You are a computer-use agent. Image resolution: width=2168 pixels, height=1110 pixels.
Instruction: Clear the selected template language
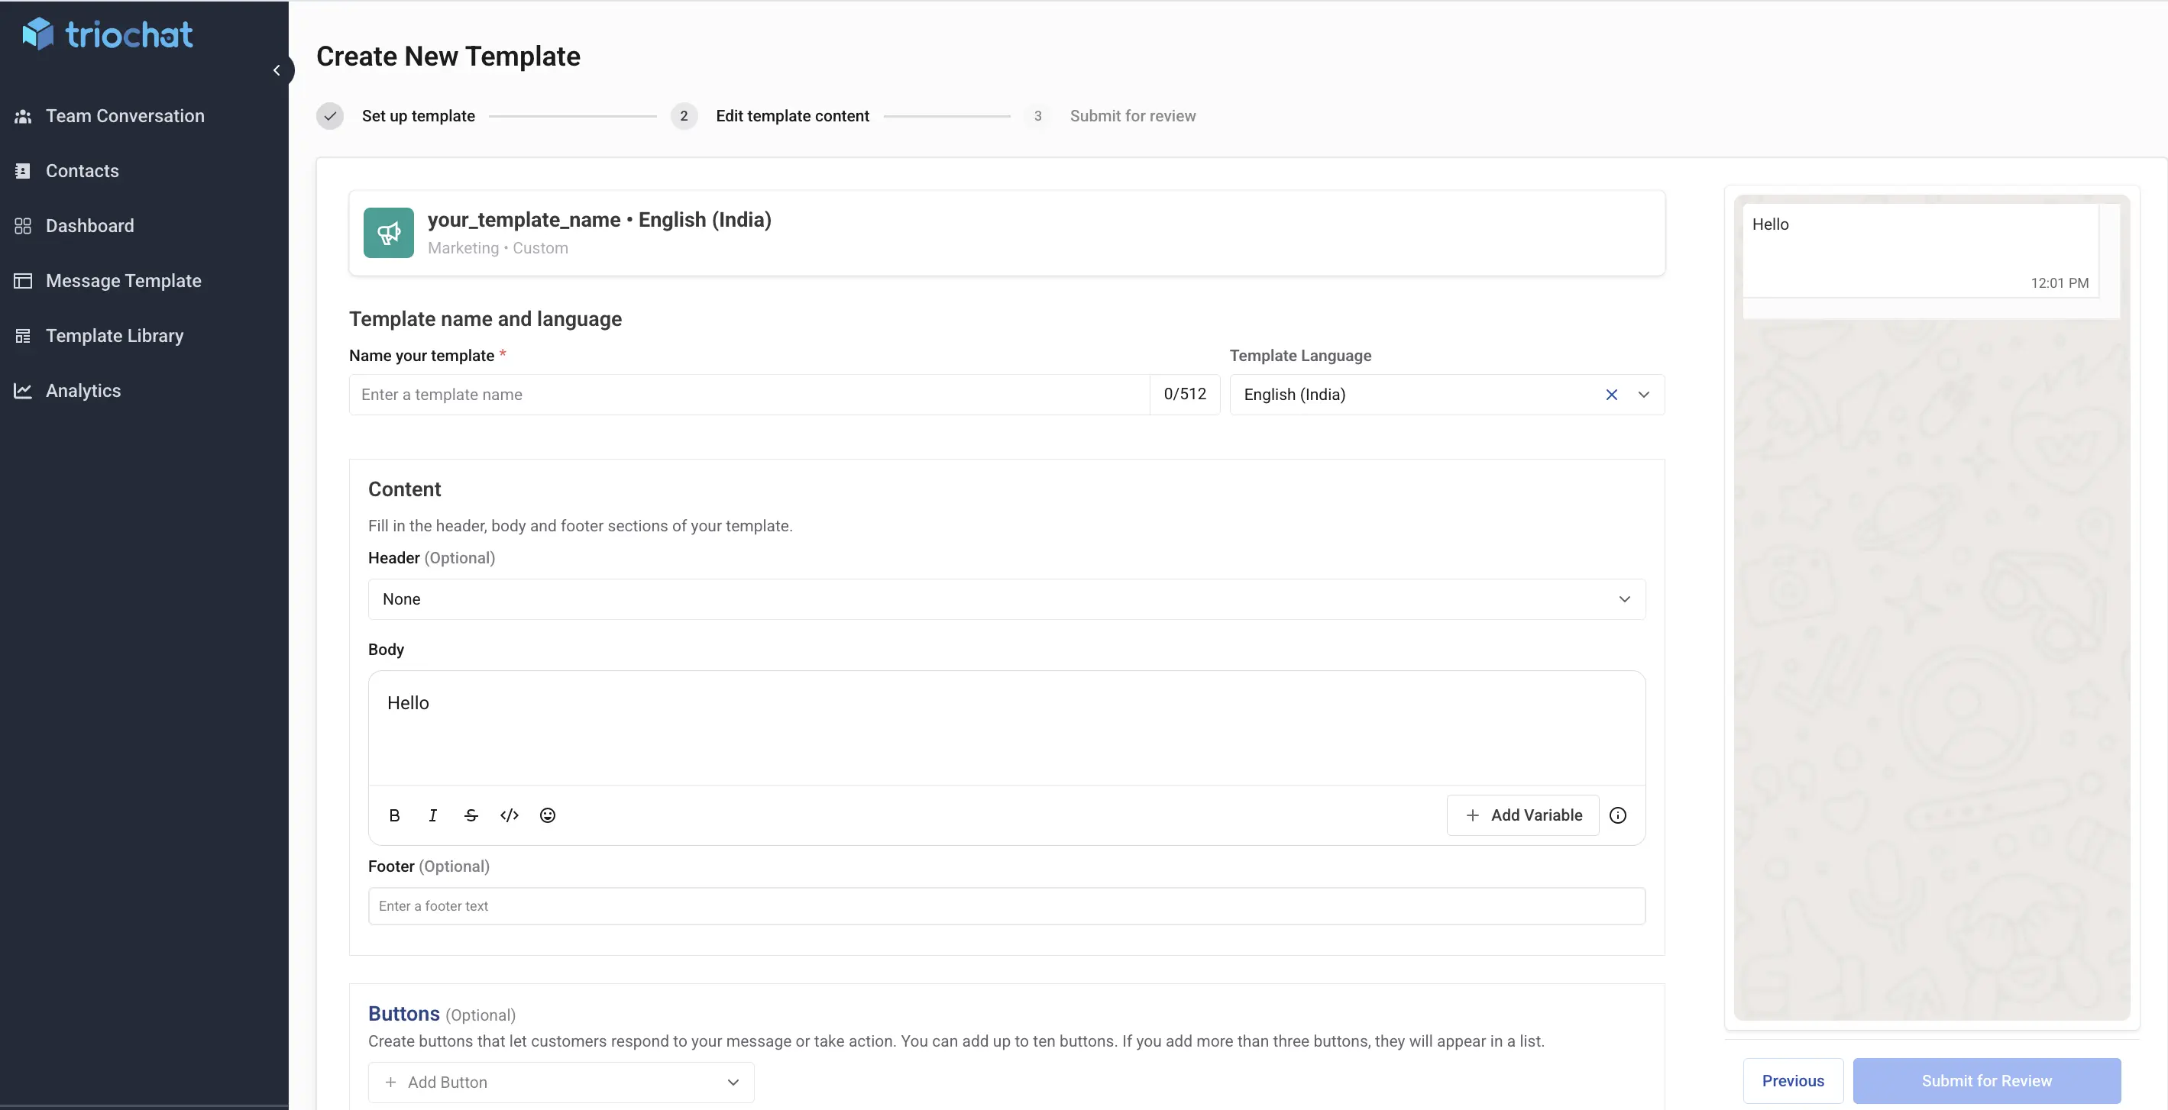pos(1612,395)
